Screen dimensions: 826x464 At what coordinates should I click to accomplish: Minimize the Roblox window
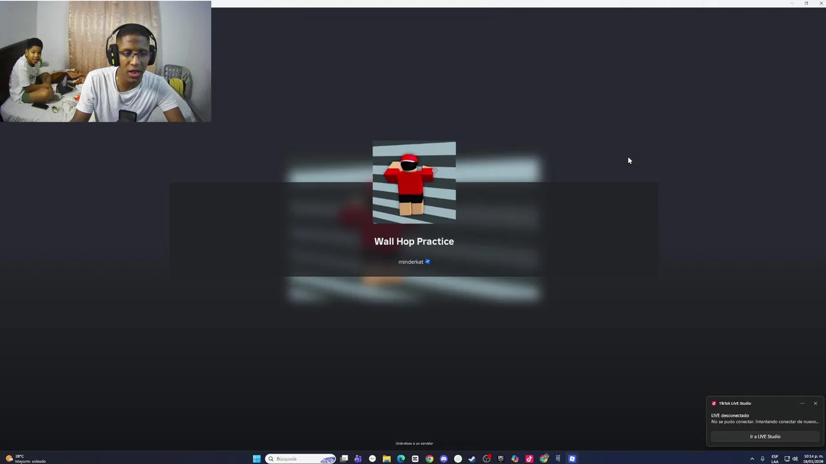click(x=791, y=3)
